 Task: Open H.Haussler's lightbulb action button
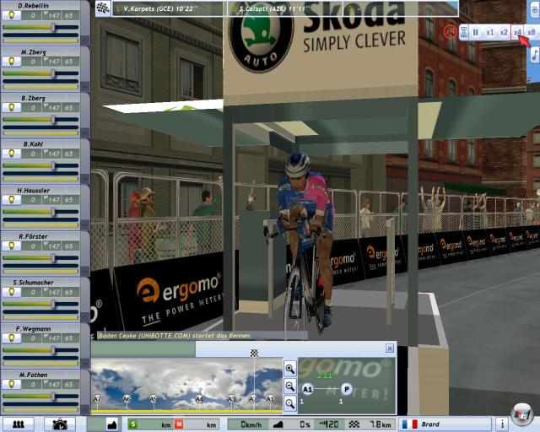click(x=11, y=200)
